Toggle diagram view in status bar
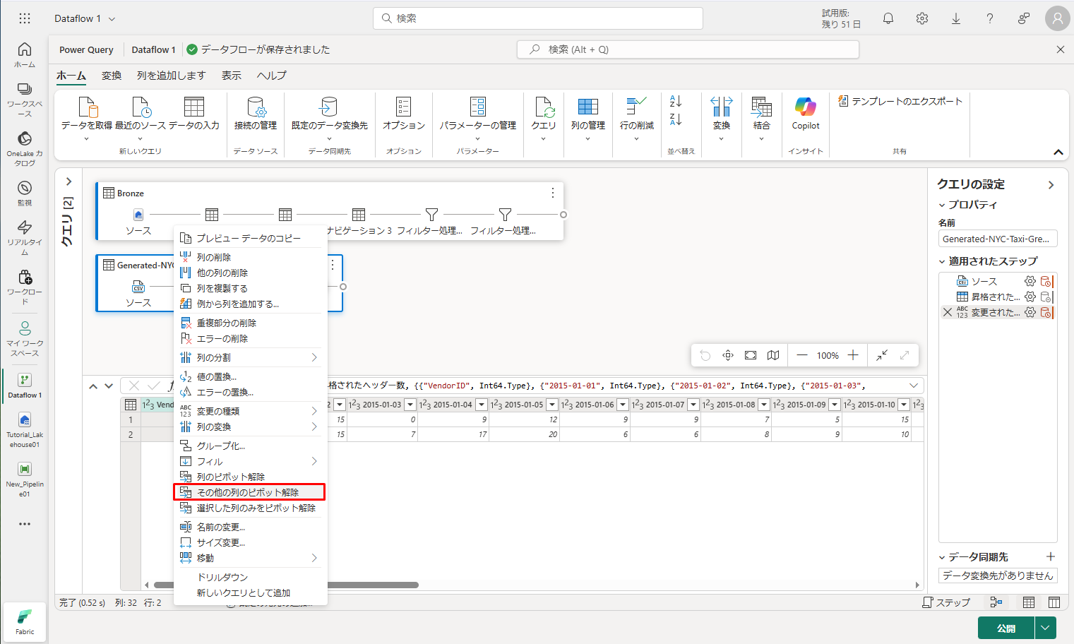The image size is (1074, 644). [x=996, y=602]
